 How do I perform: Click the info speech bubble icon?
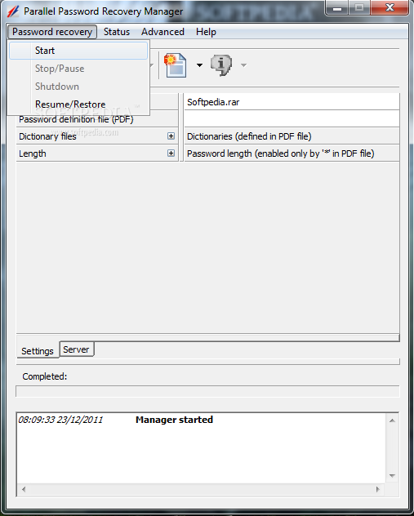click(221, 65)
